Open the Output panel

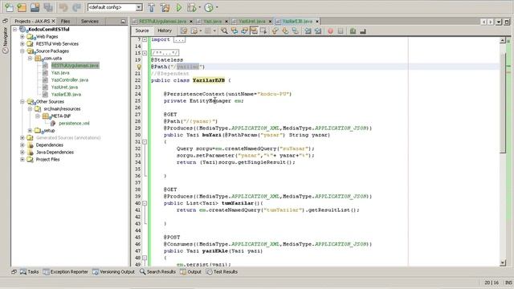(191, 271)
